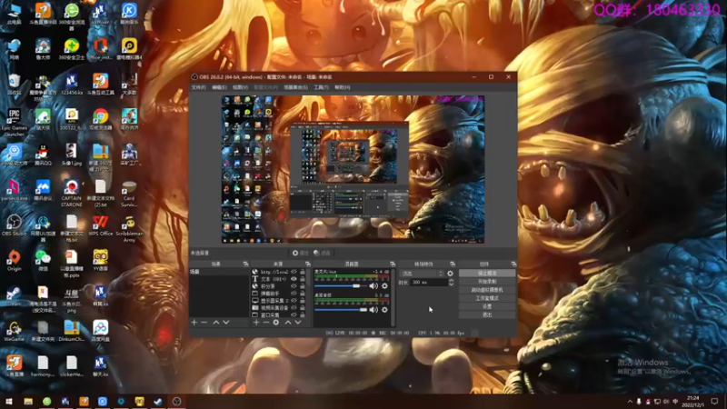Viewport: 727px width, 409px height.
Task: Open File Explorer from taskbar
Action: click(x=28, y=402)
